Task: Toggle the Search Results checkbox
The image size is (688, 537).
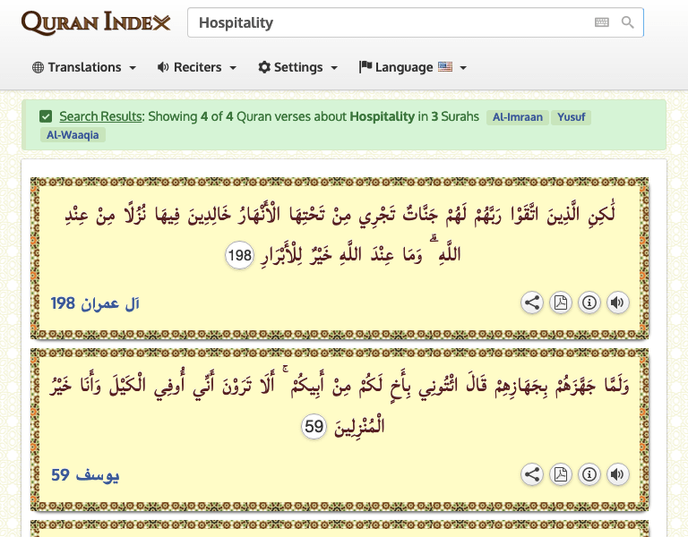Action: pos(46,116)
